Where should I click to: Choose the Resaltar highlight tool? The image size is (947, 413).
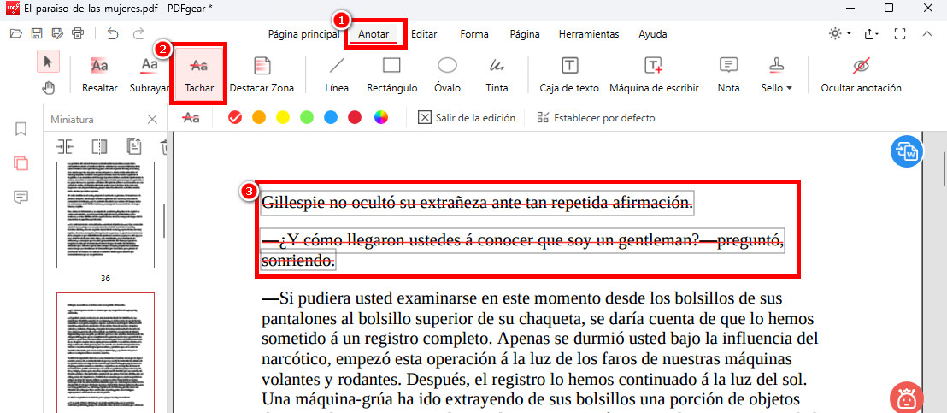[x=100, y=74]
